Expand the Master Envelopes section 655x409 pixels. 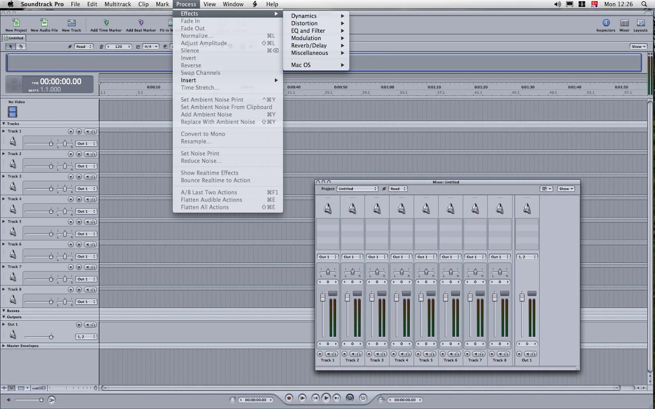4,346
